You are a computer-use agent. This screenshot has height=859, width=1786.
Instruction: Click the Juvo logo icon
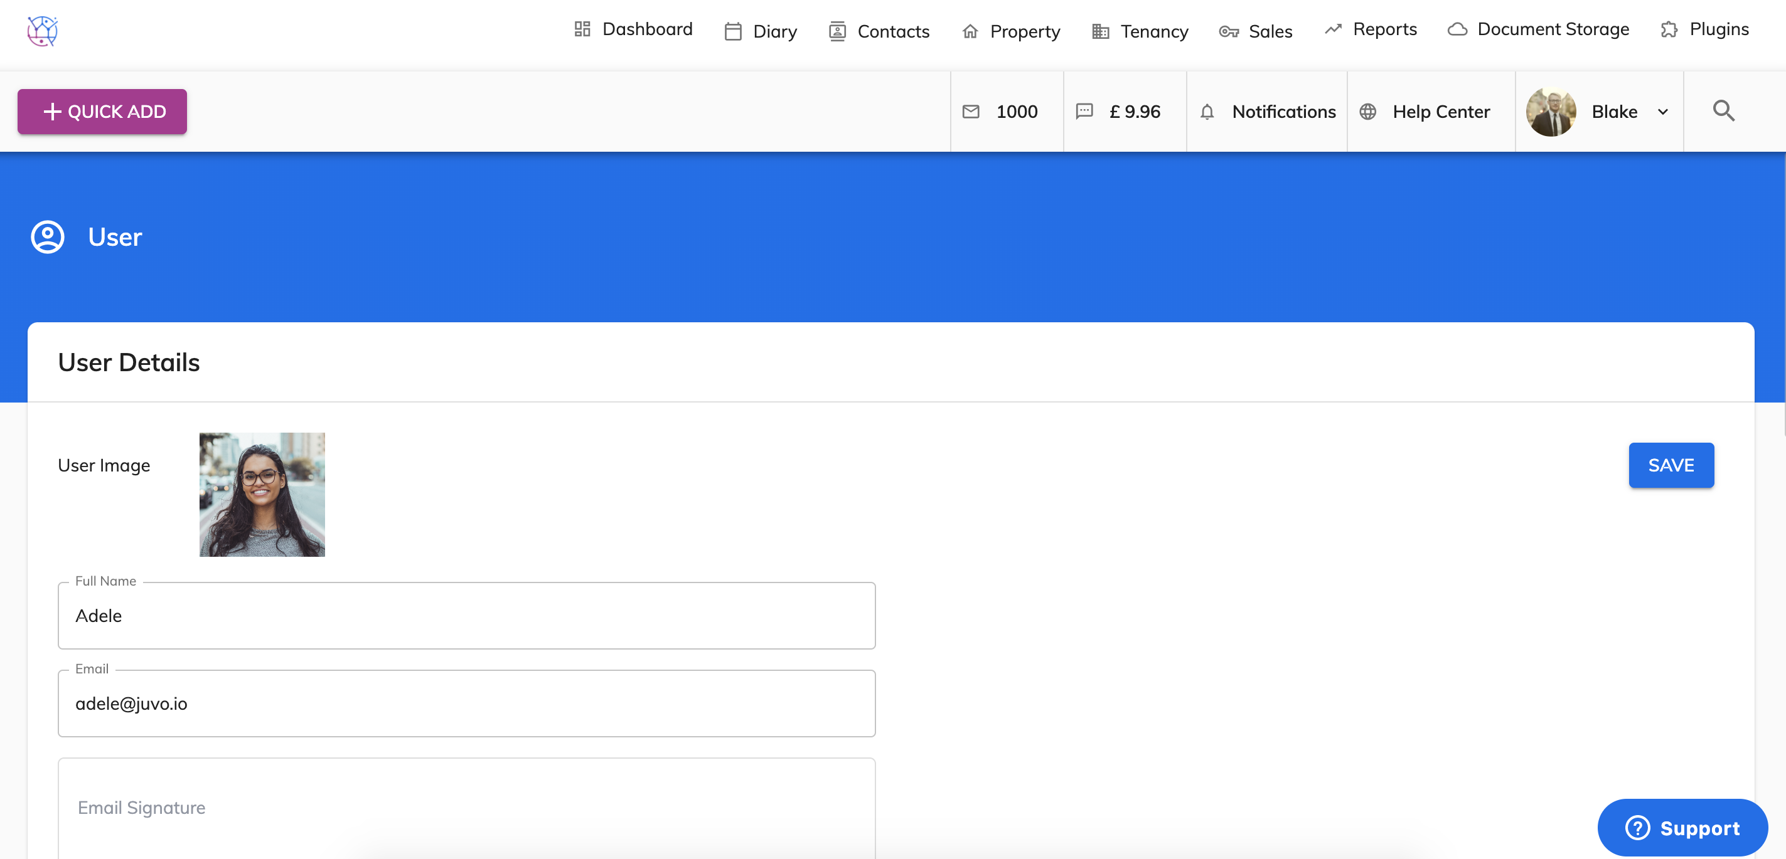pyautogui.click(x=42, y=31)
